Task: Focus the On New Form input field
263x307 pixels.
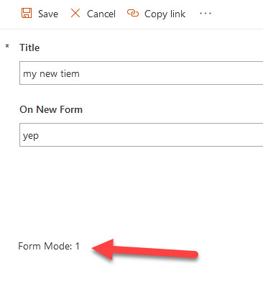Action: click(x=142, y=134)
